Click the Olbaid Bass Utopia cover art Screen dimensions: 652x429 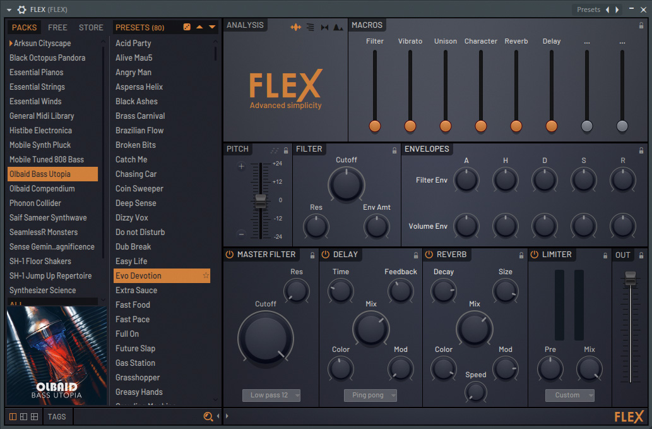point(57,355)
